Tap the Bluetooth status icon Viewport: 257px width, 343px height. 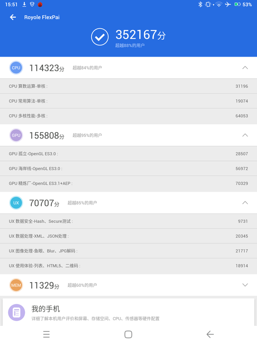pyautogui.click(x=200, y=4)
